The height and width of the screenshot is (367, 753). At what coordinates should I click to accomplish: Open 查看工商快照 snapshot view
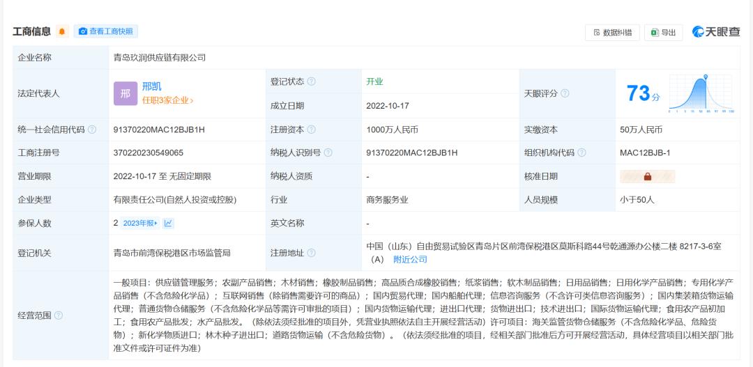click(x=106, y=31)
